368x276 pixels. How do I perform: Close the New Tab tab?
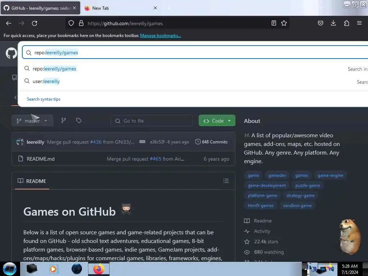tap(155, 8)
